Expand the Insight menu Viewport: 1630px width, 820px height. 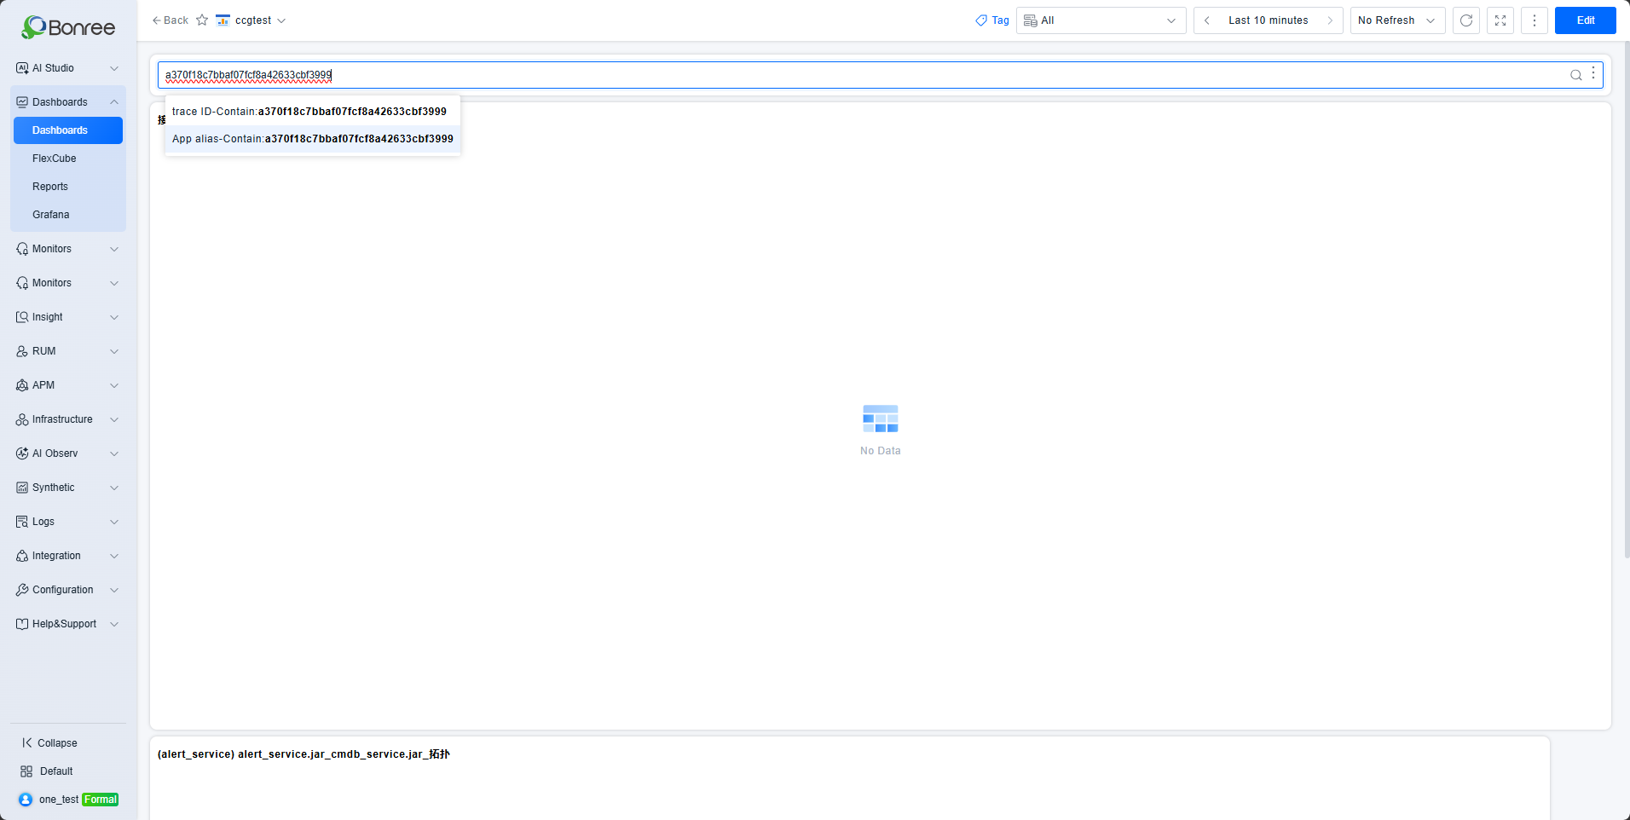click(x=68, y=317)
